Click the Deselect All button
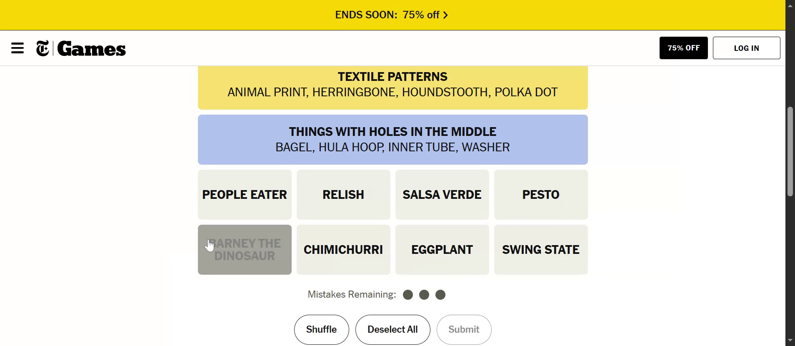795x346 pixels. coord(392,329)
